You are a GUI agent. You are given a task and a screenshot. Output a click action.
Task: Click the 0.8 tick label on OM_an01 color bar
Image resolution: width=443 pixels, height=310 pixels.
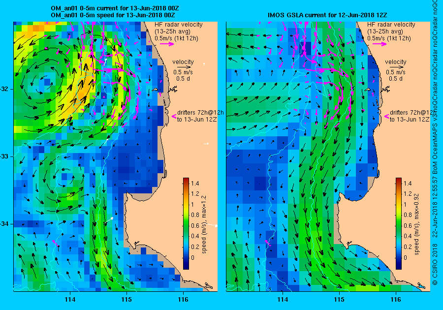click(195, 215)
